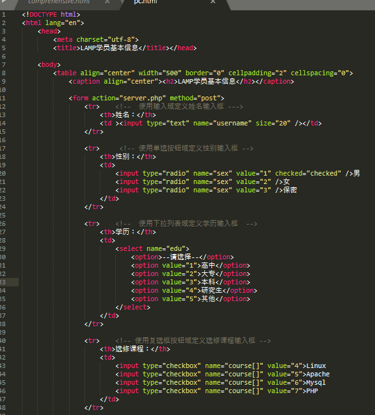Screen dimensions: 375x415
Task: Click the 姓名： header text
Action: [126, 115]
